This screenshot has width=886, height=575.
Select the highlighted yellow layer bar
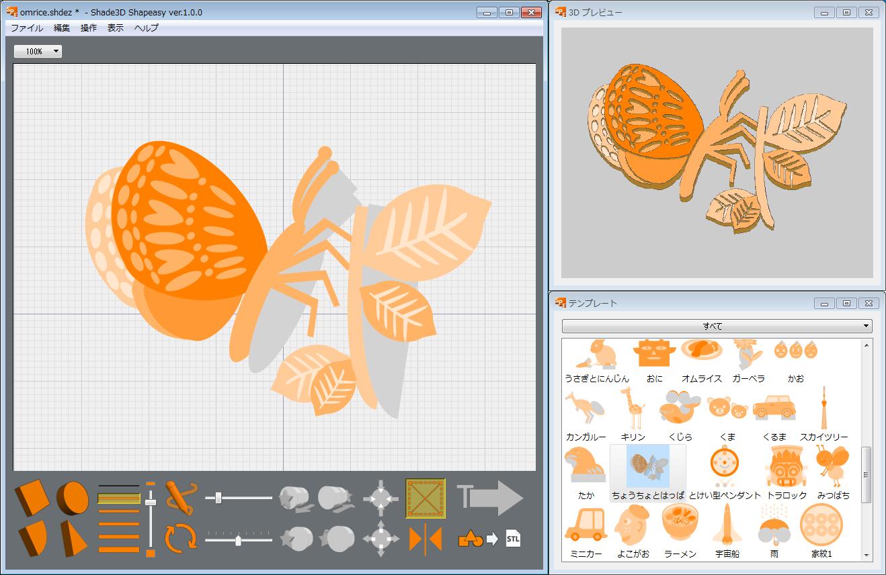tap(119, 498)
